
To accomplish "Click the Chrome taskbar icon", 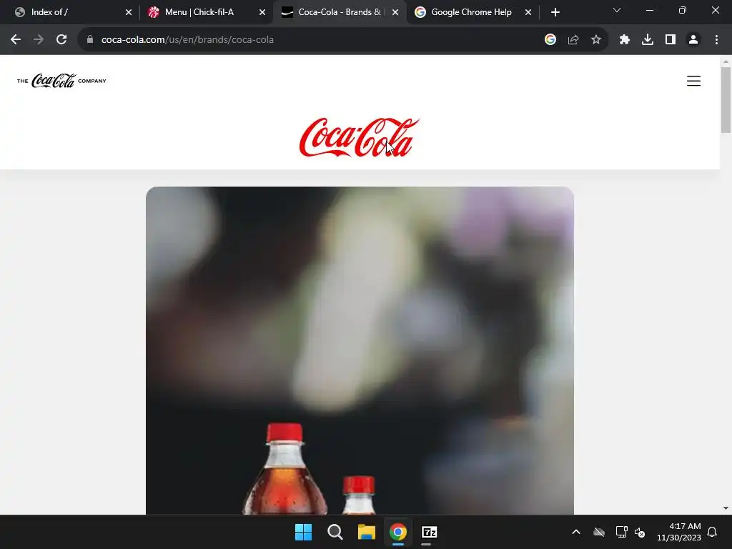I will click(397, 532).
